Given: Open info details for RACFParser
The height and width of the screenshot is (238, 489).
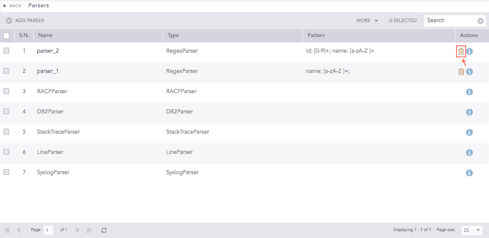Looking at the screenshot, I should [469, 92].
